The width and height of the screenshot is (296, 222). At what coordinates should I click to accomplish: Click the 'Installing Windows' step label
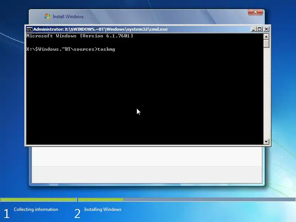point(103,209)
